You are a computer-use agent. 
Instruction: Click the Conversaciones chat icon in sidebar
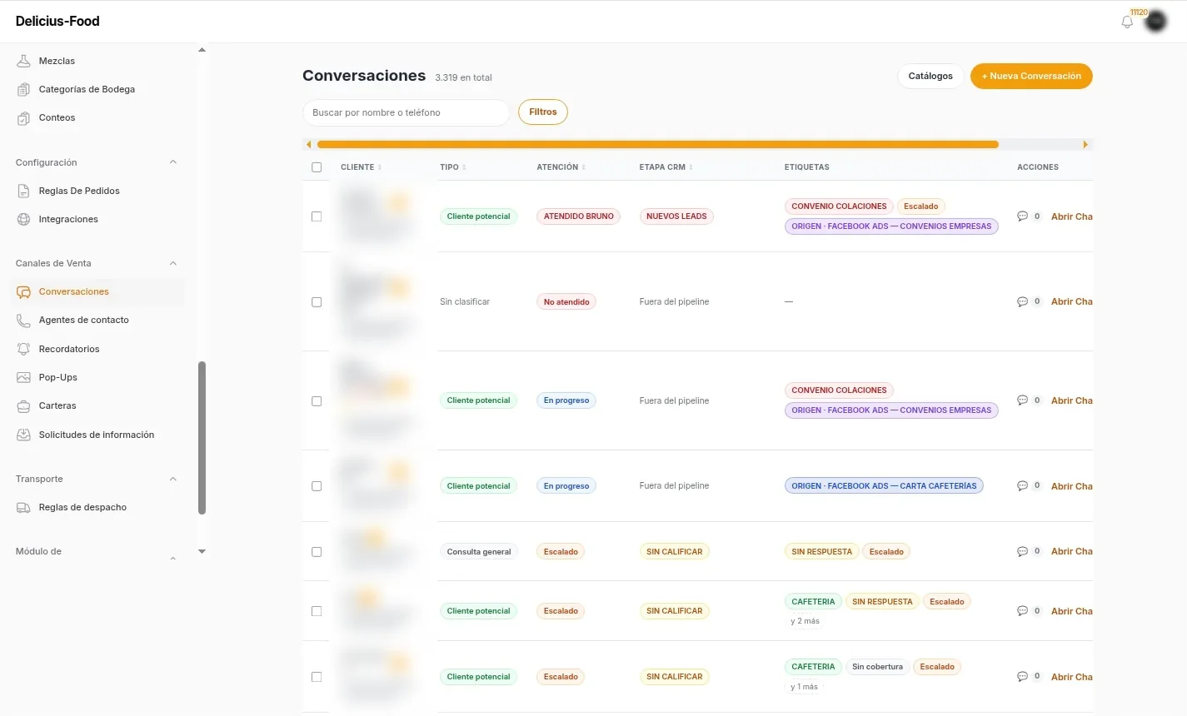tap(23, 291)
